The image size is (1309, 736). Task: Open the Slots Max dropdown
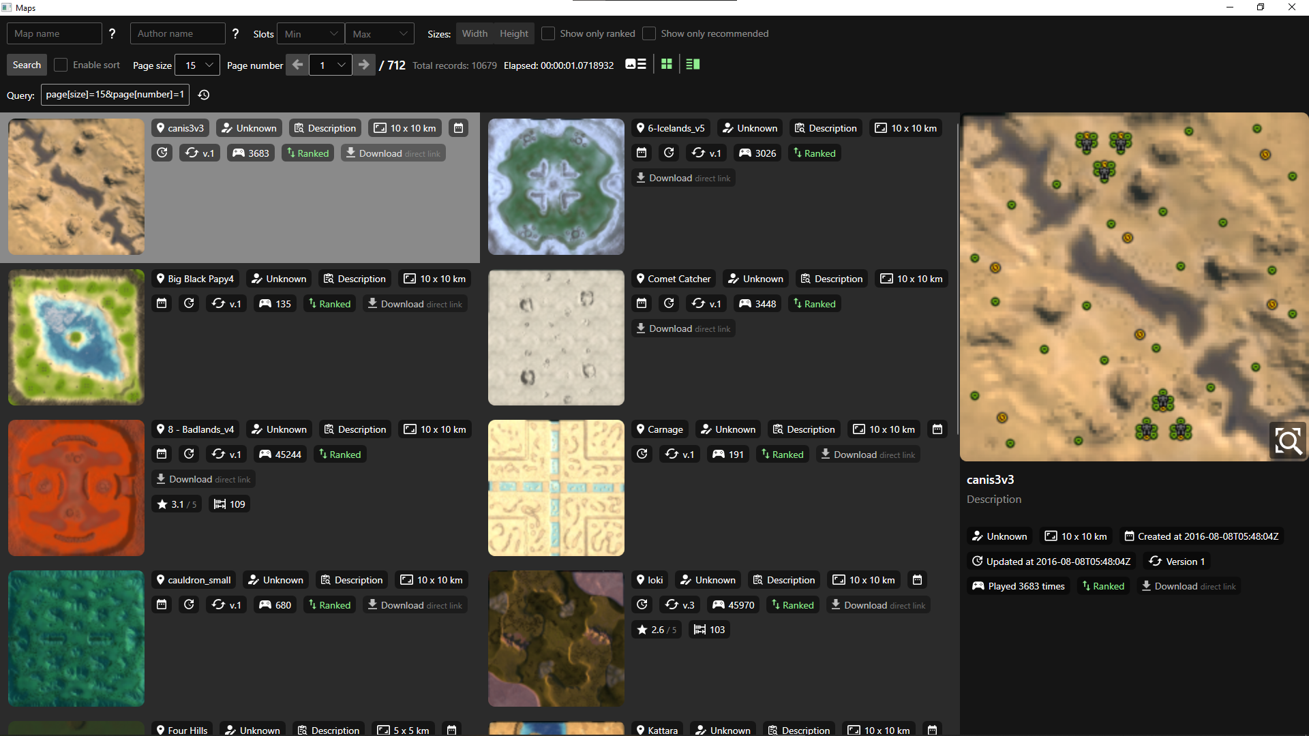click(380, 33)
